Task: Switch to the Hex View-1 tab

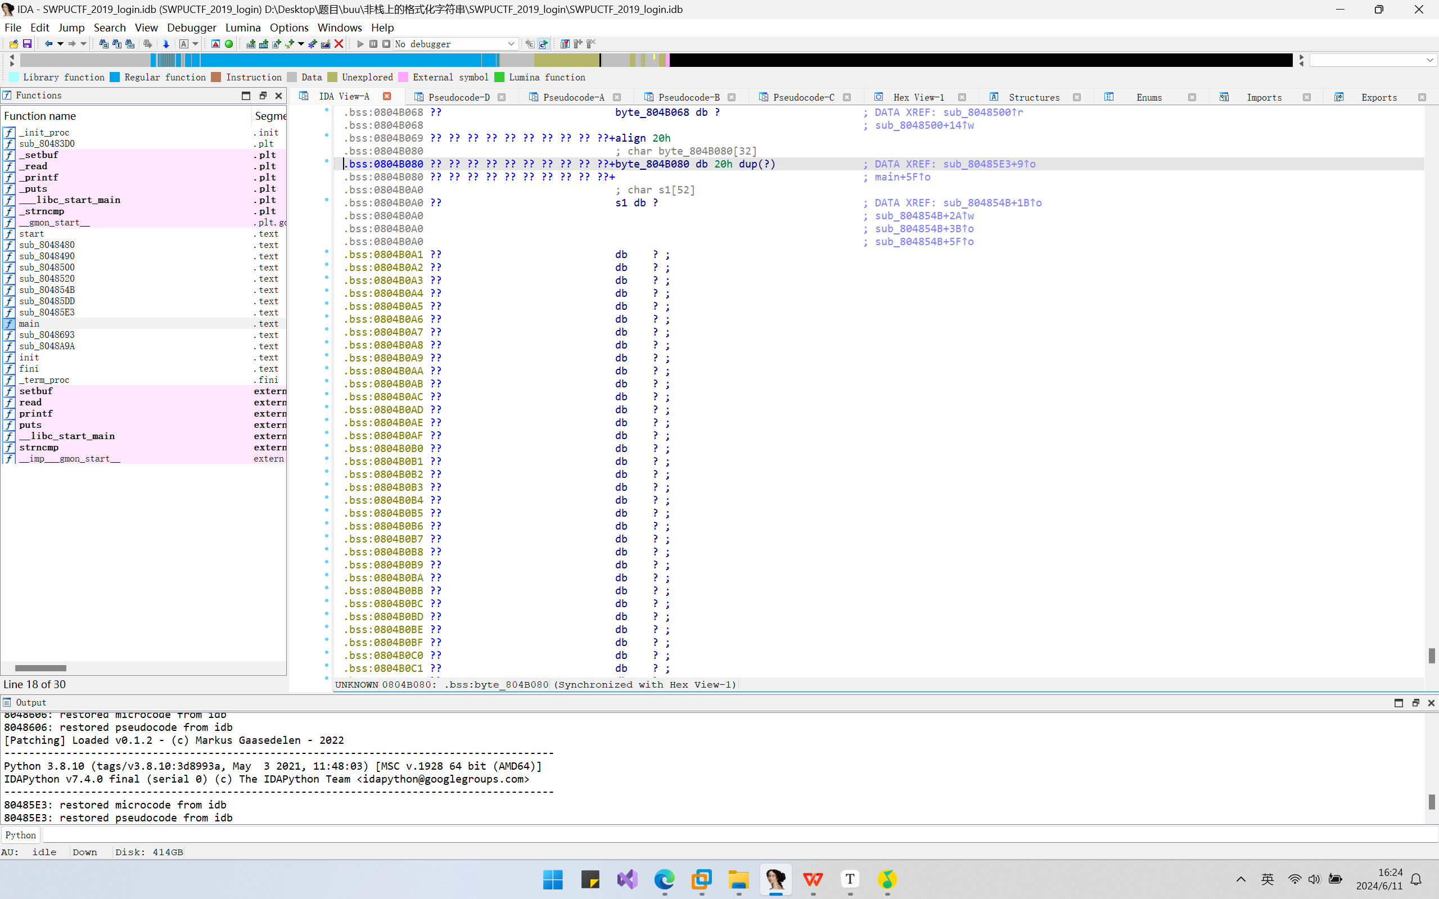Action: pyautogui.click(x=918, y=97)
